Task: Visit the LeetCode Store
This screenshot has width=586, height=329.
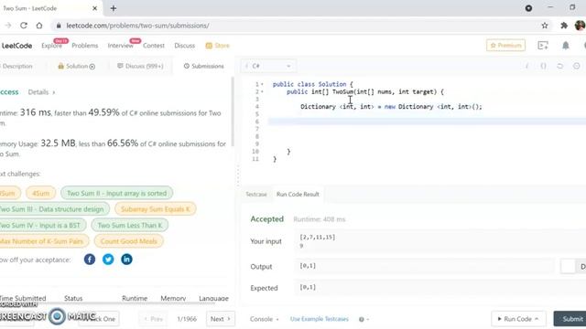Action: (x=218, y=46)
